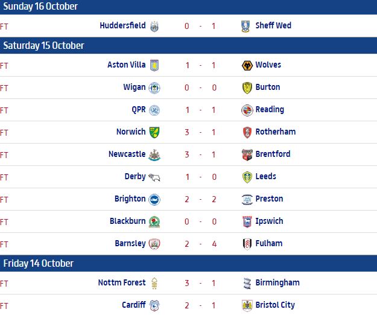377x315 pixels.
Task: Click the Saturday 15 October date header
Action: pyautogui.click(x=43, y=46)
